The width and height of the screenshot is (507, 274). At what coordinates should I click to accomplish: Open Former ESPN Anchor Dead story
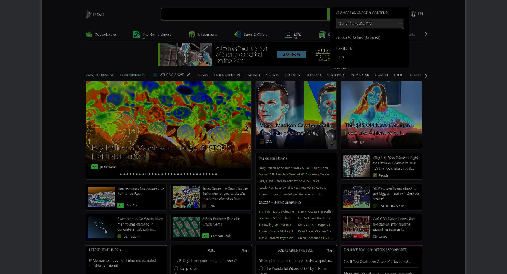click(x=295, y=174)
